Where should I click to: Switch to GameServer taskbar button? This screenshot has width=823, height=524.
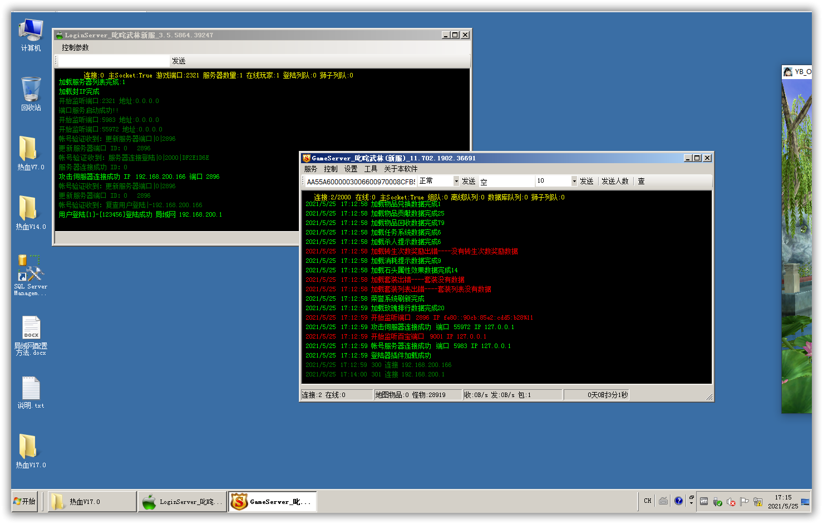click(273, 502)
